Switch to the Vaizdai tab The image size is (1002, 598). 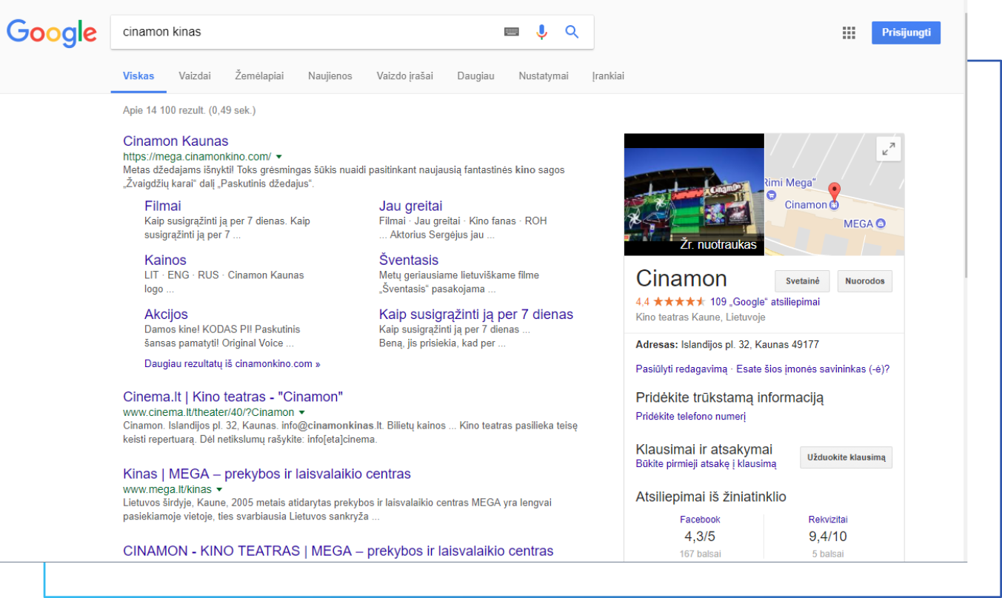point(195,75)
